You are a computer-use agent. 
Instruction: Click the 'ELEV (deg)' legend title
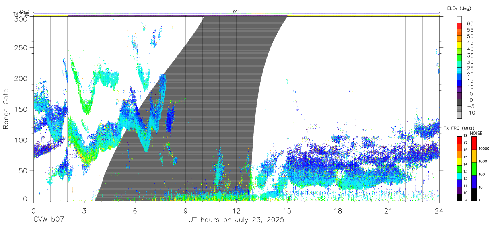[459, 8]
